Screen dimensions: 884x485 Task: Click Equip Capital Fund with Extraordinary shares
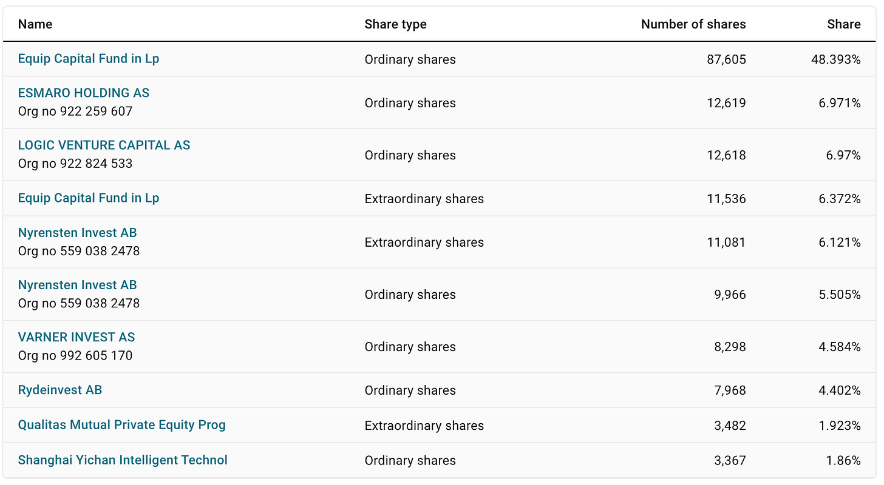[x=89, y=198]
